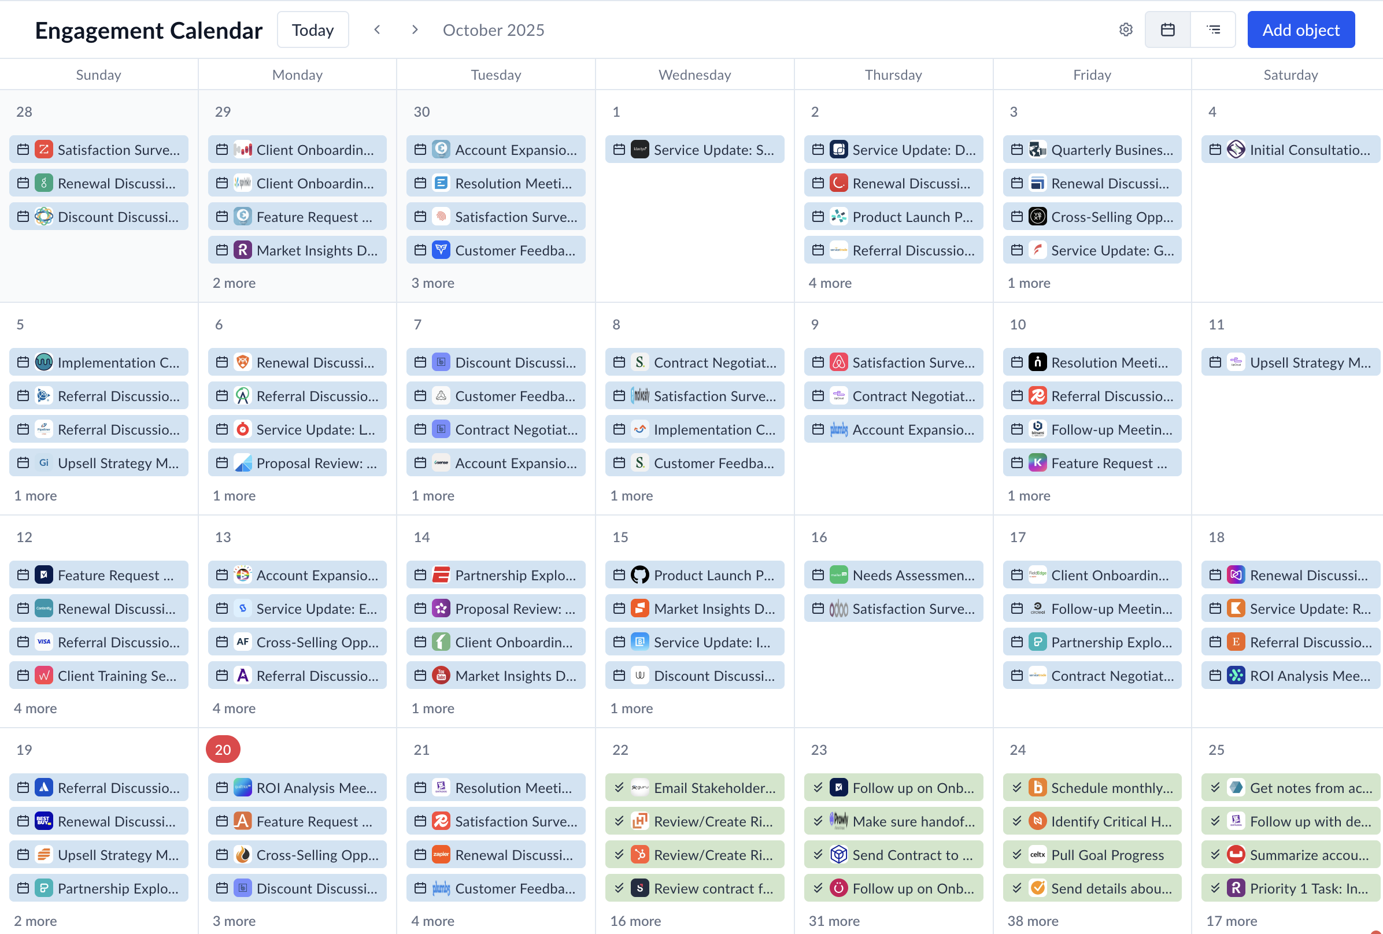Expand 38 more items on October 24
The width and height of the screenshot is (1383, 934).
(1033, 920)
